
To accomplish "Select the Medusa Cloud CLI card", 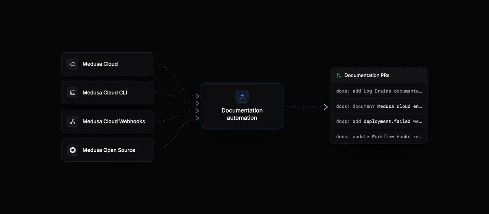I will (108, 92).
